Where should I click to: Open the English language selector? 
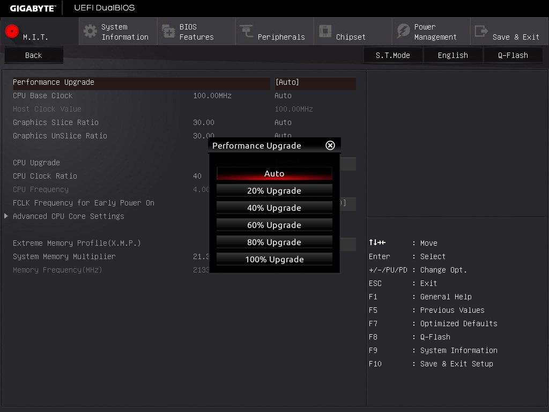click(x=453, y=55)
